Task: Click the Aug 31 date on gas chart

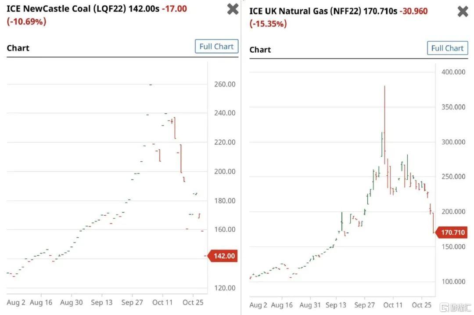Action: [x=310, y=305]
